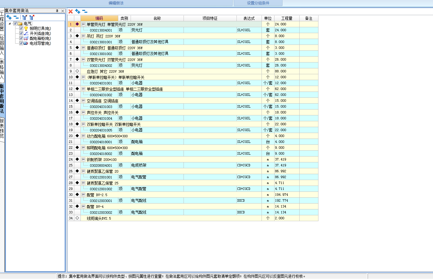Collapse the 单管荧光灯 220V 36W row

click(x=84, y=24)
